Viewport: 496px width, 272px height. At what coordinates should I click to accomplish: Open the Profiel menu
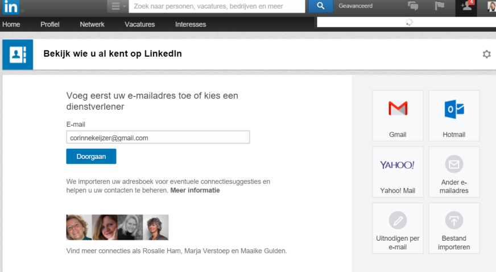coord(50,24)
